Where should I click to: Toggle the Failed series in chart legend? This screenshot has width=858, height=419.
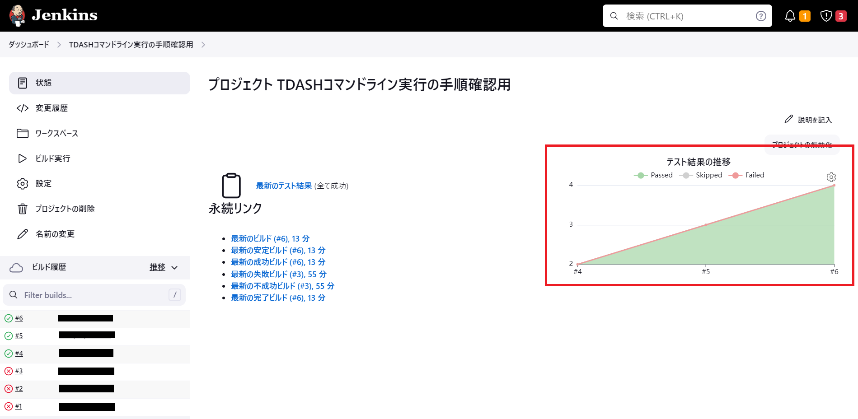pyautogui.click(x=746, y=175)
